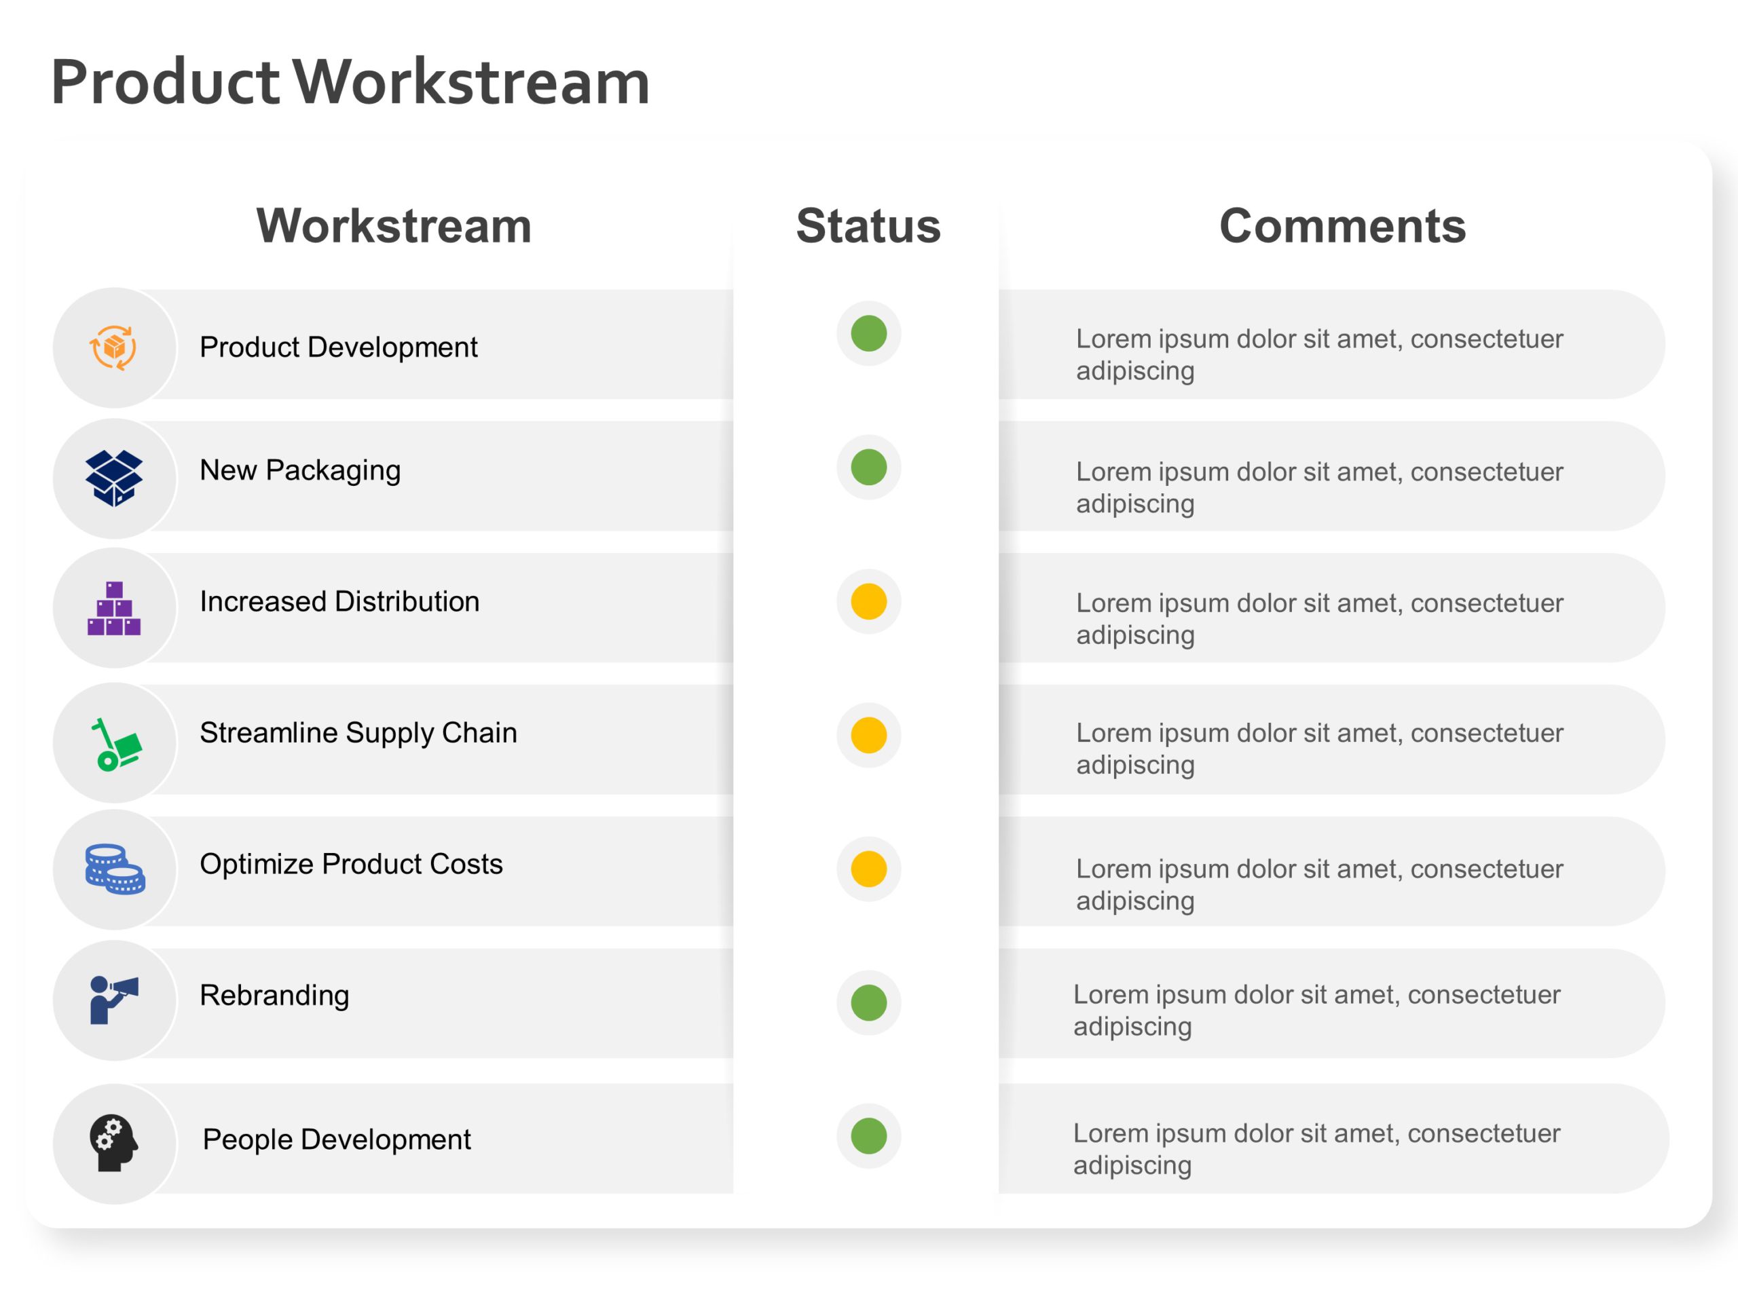
Task: Select the People Development row label
Action: (336, 1139)
